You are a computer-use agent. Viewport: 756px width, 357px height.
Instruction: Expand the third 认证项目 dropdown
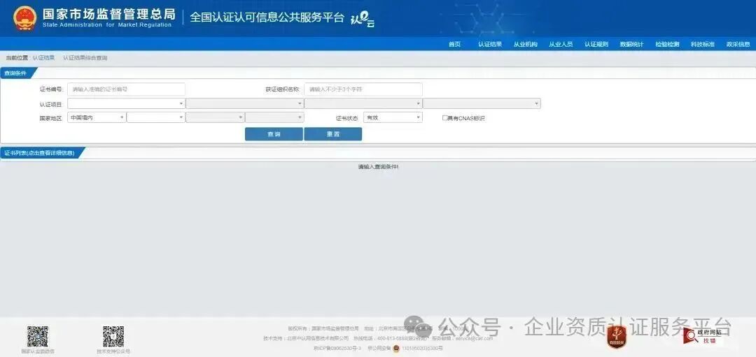[x=363, y=103]
